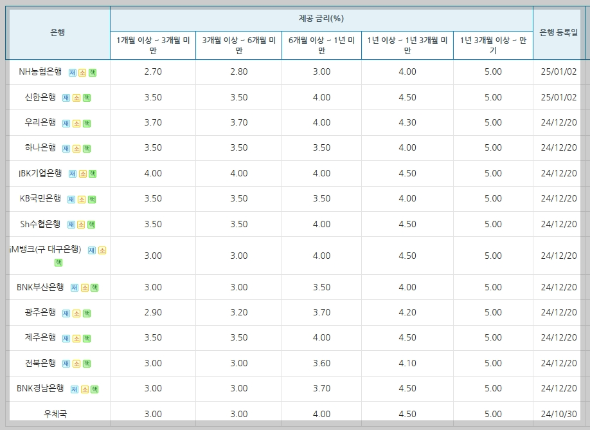Select the 2.70 rate for NH농협은행

[x=153, y=71]
